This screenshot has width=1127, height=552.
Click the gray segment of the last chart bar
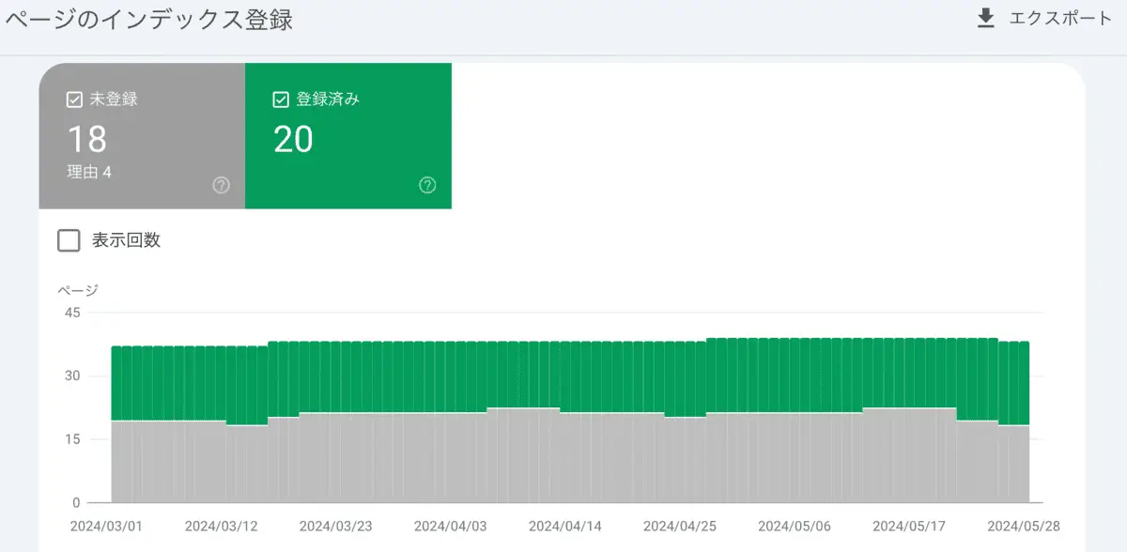click(1024, 464)
